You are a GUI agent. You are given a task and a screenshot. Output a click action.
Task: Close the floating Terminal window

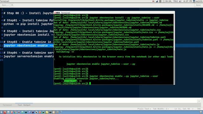point(55,13)
